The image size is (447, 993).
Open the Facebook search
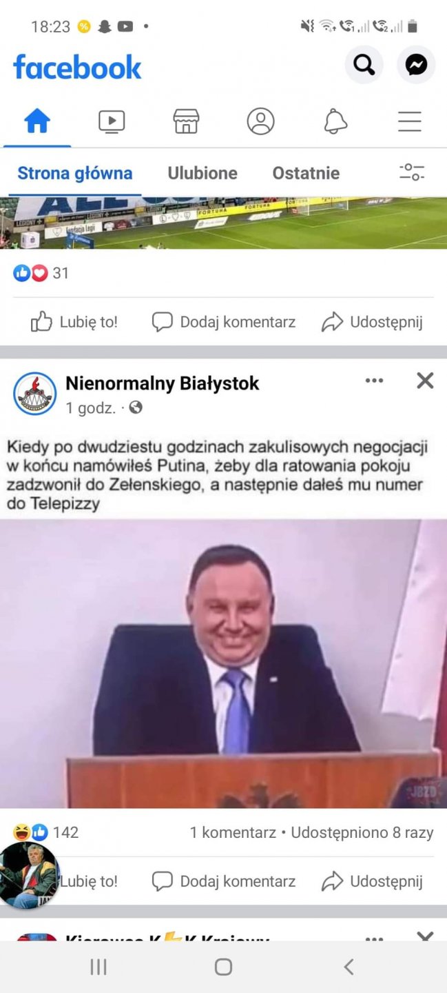tap(364, 66)
